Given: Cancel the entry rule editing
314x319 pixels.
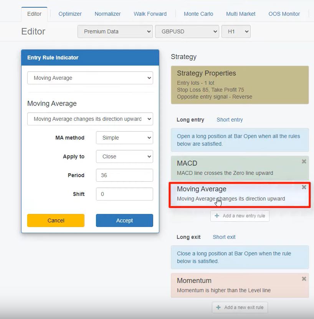Looking at the screenshot, I should [56, 220].
